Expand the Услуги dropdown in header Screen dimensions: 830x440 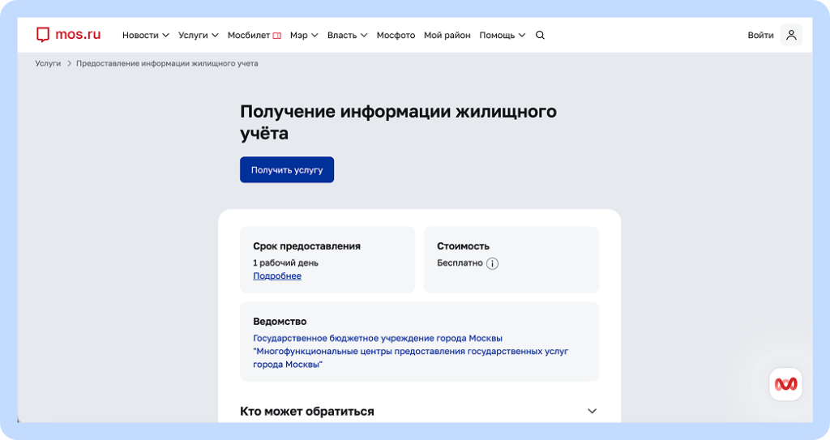[199, 35]
